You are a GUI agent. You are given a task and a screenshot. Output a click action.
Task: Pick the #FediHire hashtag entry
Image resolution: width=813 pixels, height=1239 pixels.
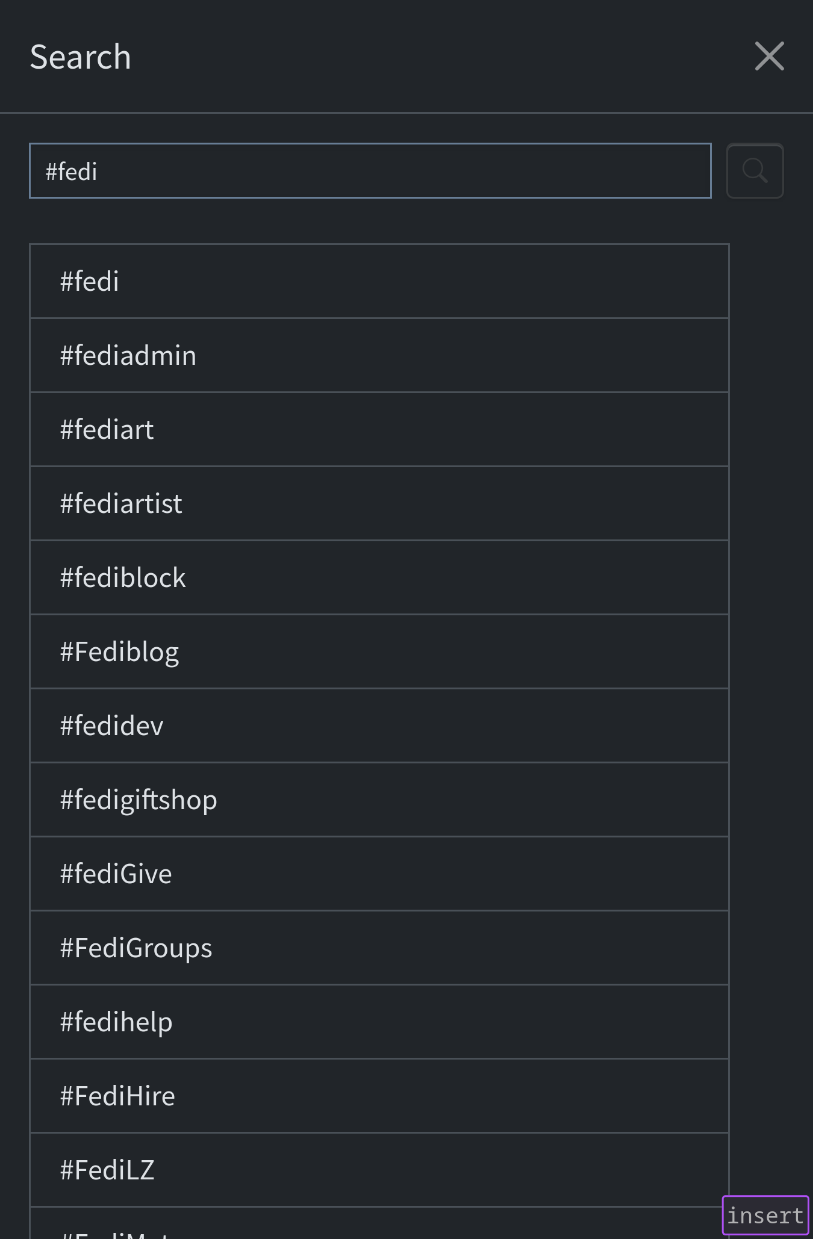click(x=379, y=1096)
